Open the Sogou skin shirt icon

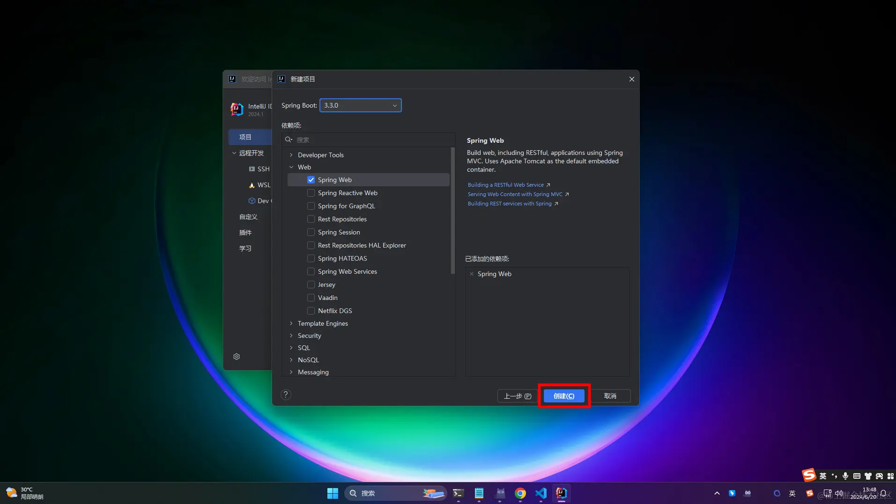[x=868, y=476]
